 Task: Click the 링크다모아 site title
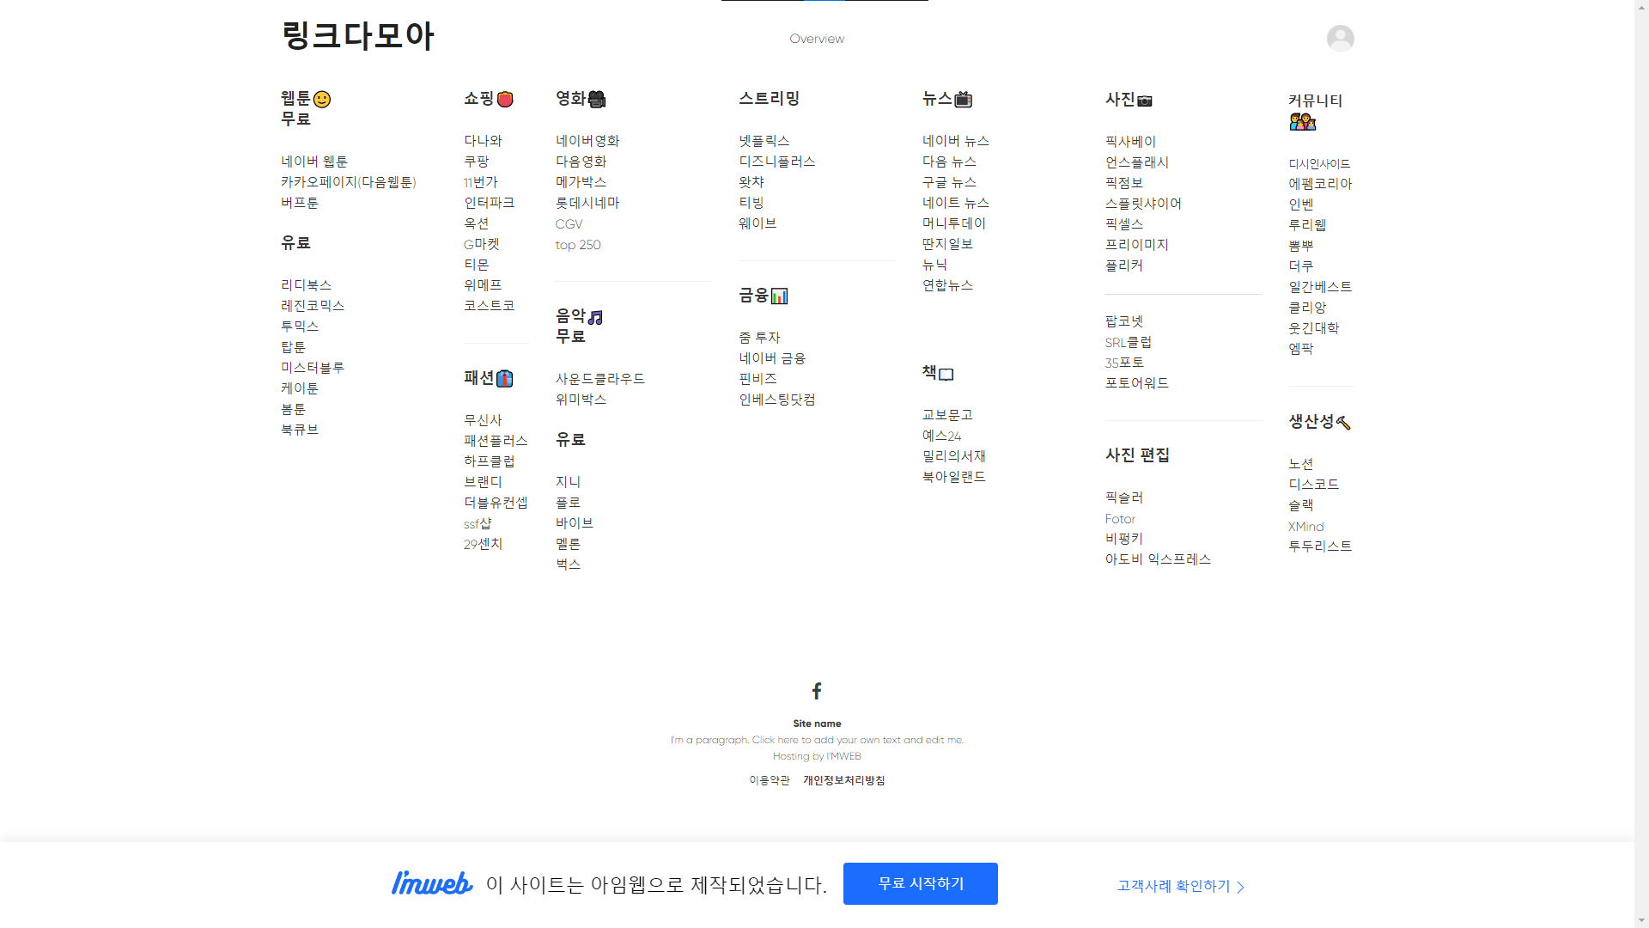[x=357, y=35]
